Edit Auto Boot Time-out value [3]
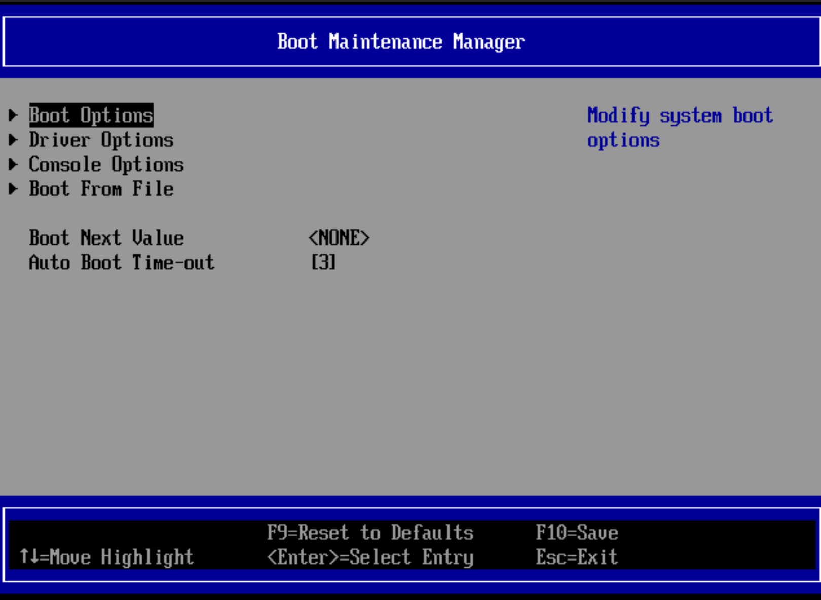This screenshot has height=600, width=821. [323, 262]
